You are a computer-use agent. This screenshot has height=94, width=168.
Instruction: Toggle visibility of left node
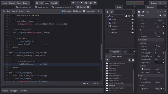click(x=133, y=29)
